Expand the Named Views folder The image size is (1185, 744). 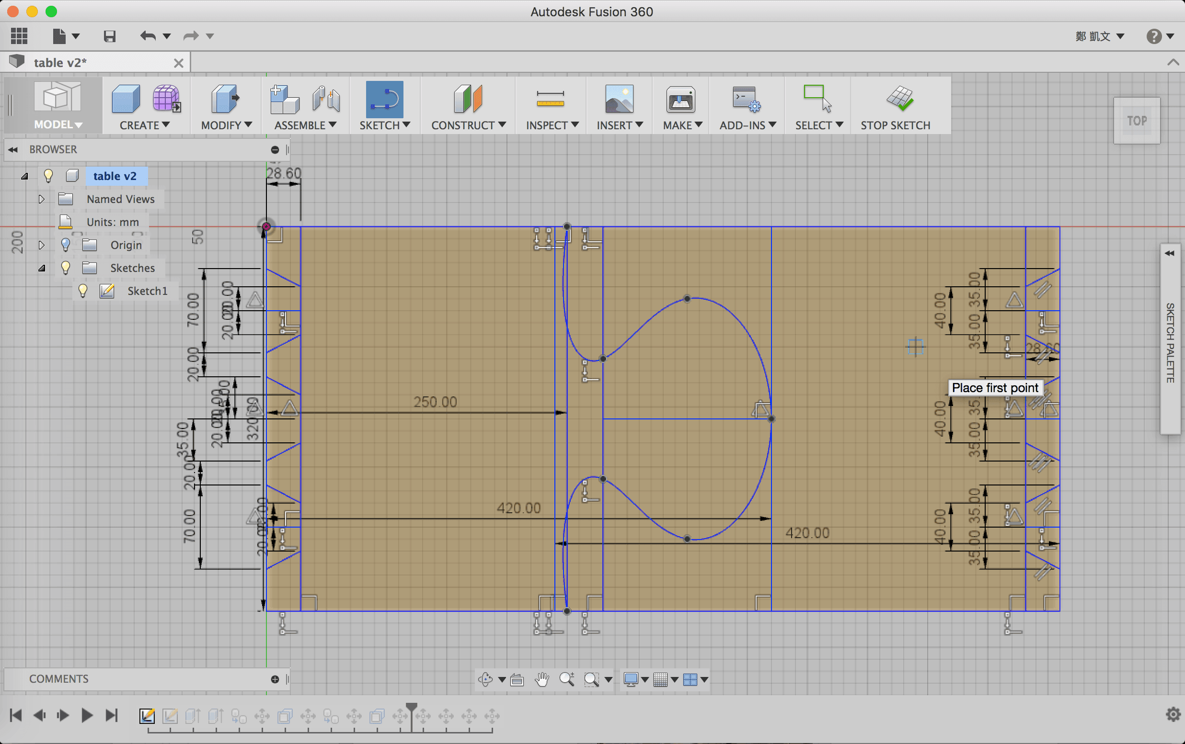(x=41, y=199)
